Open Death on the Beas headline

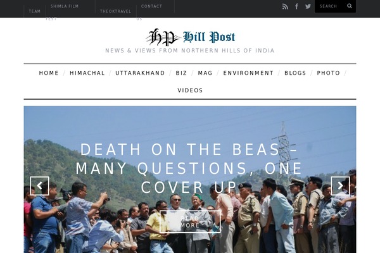(189, 168)
